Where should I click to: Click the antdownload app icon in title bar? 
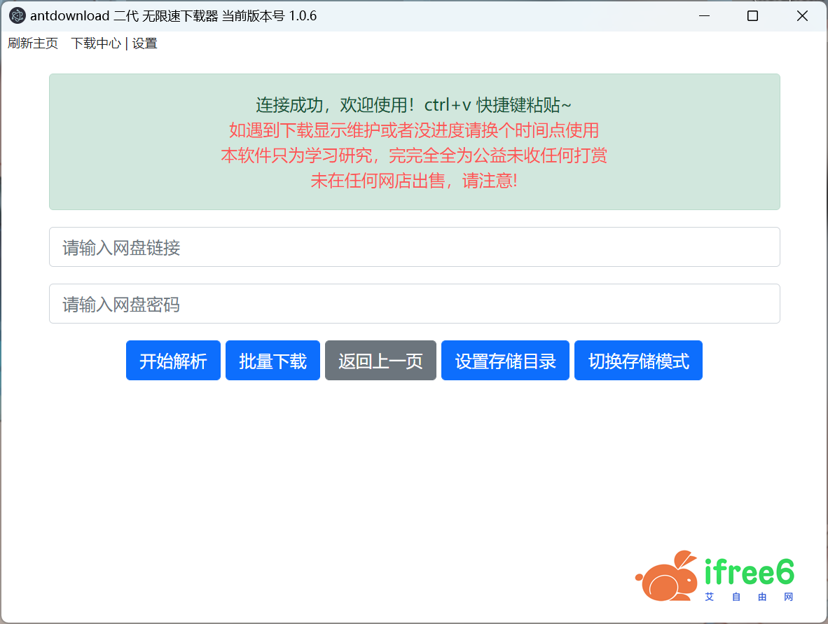coord(18,15)
